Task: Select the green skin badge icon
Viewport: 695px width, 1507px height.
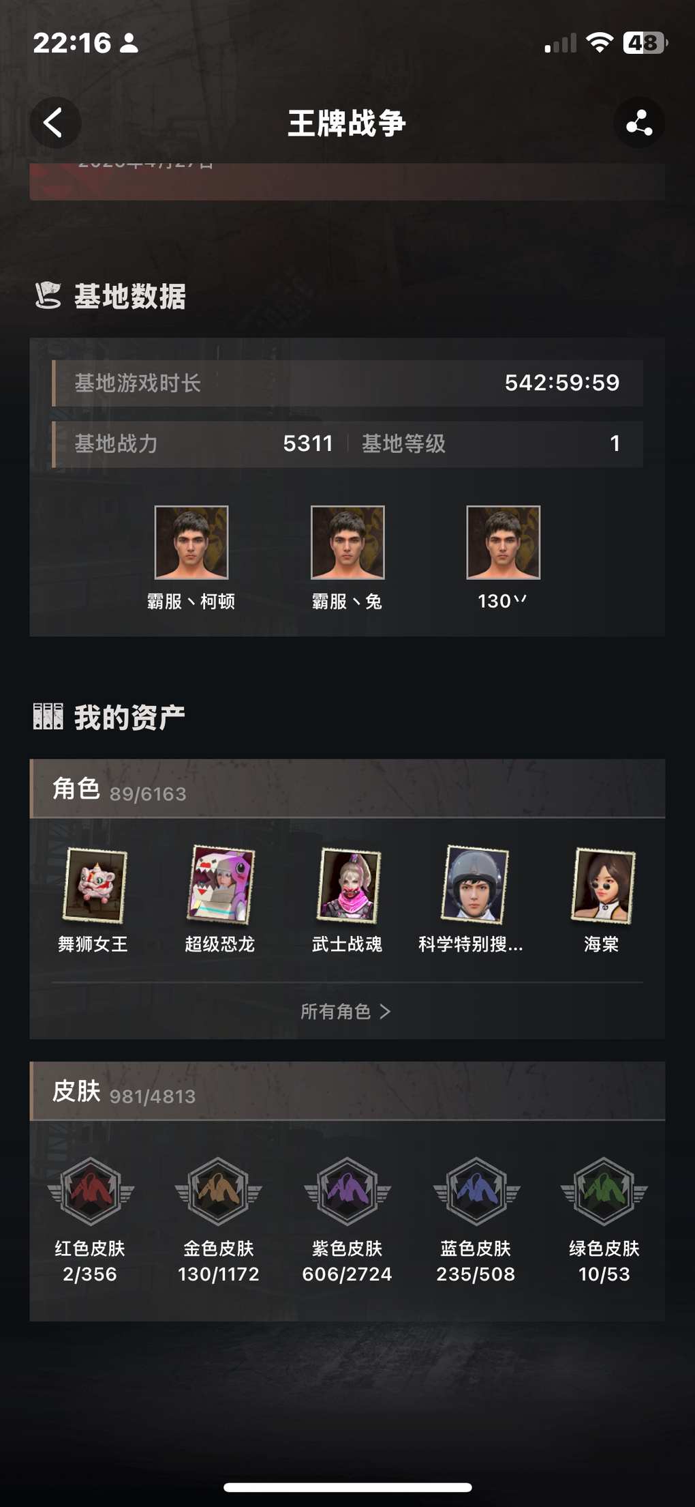Action: point(604,1191)
